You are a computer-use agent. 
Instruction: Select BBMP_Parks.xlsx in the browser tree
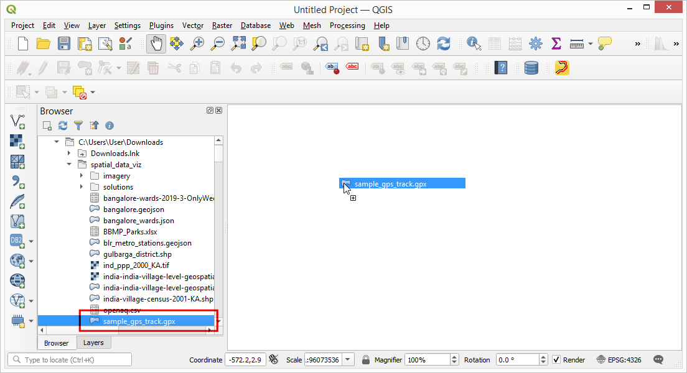(129, 232)
